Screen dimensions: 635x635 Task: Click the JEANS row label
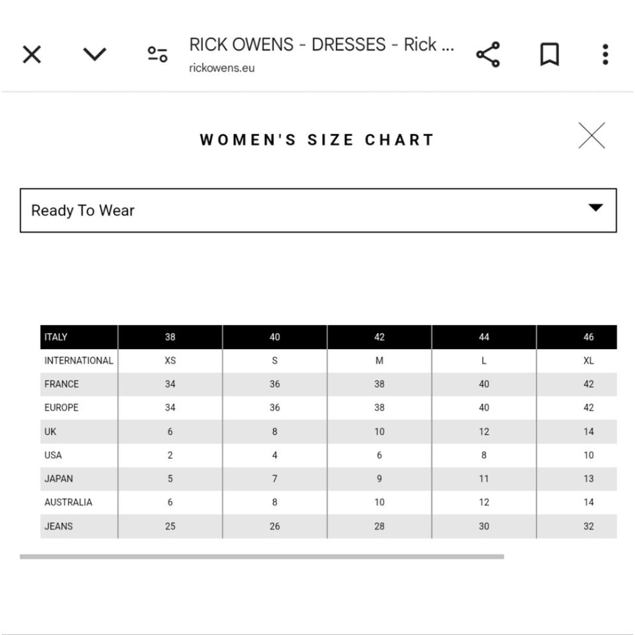click(58, 526)
